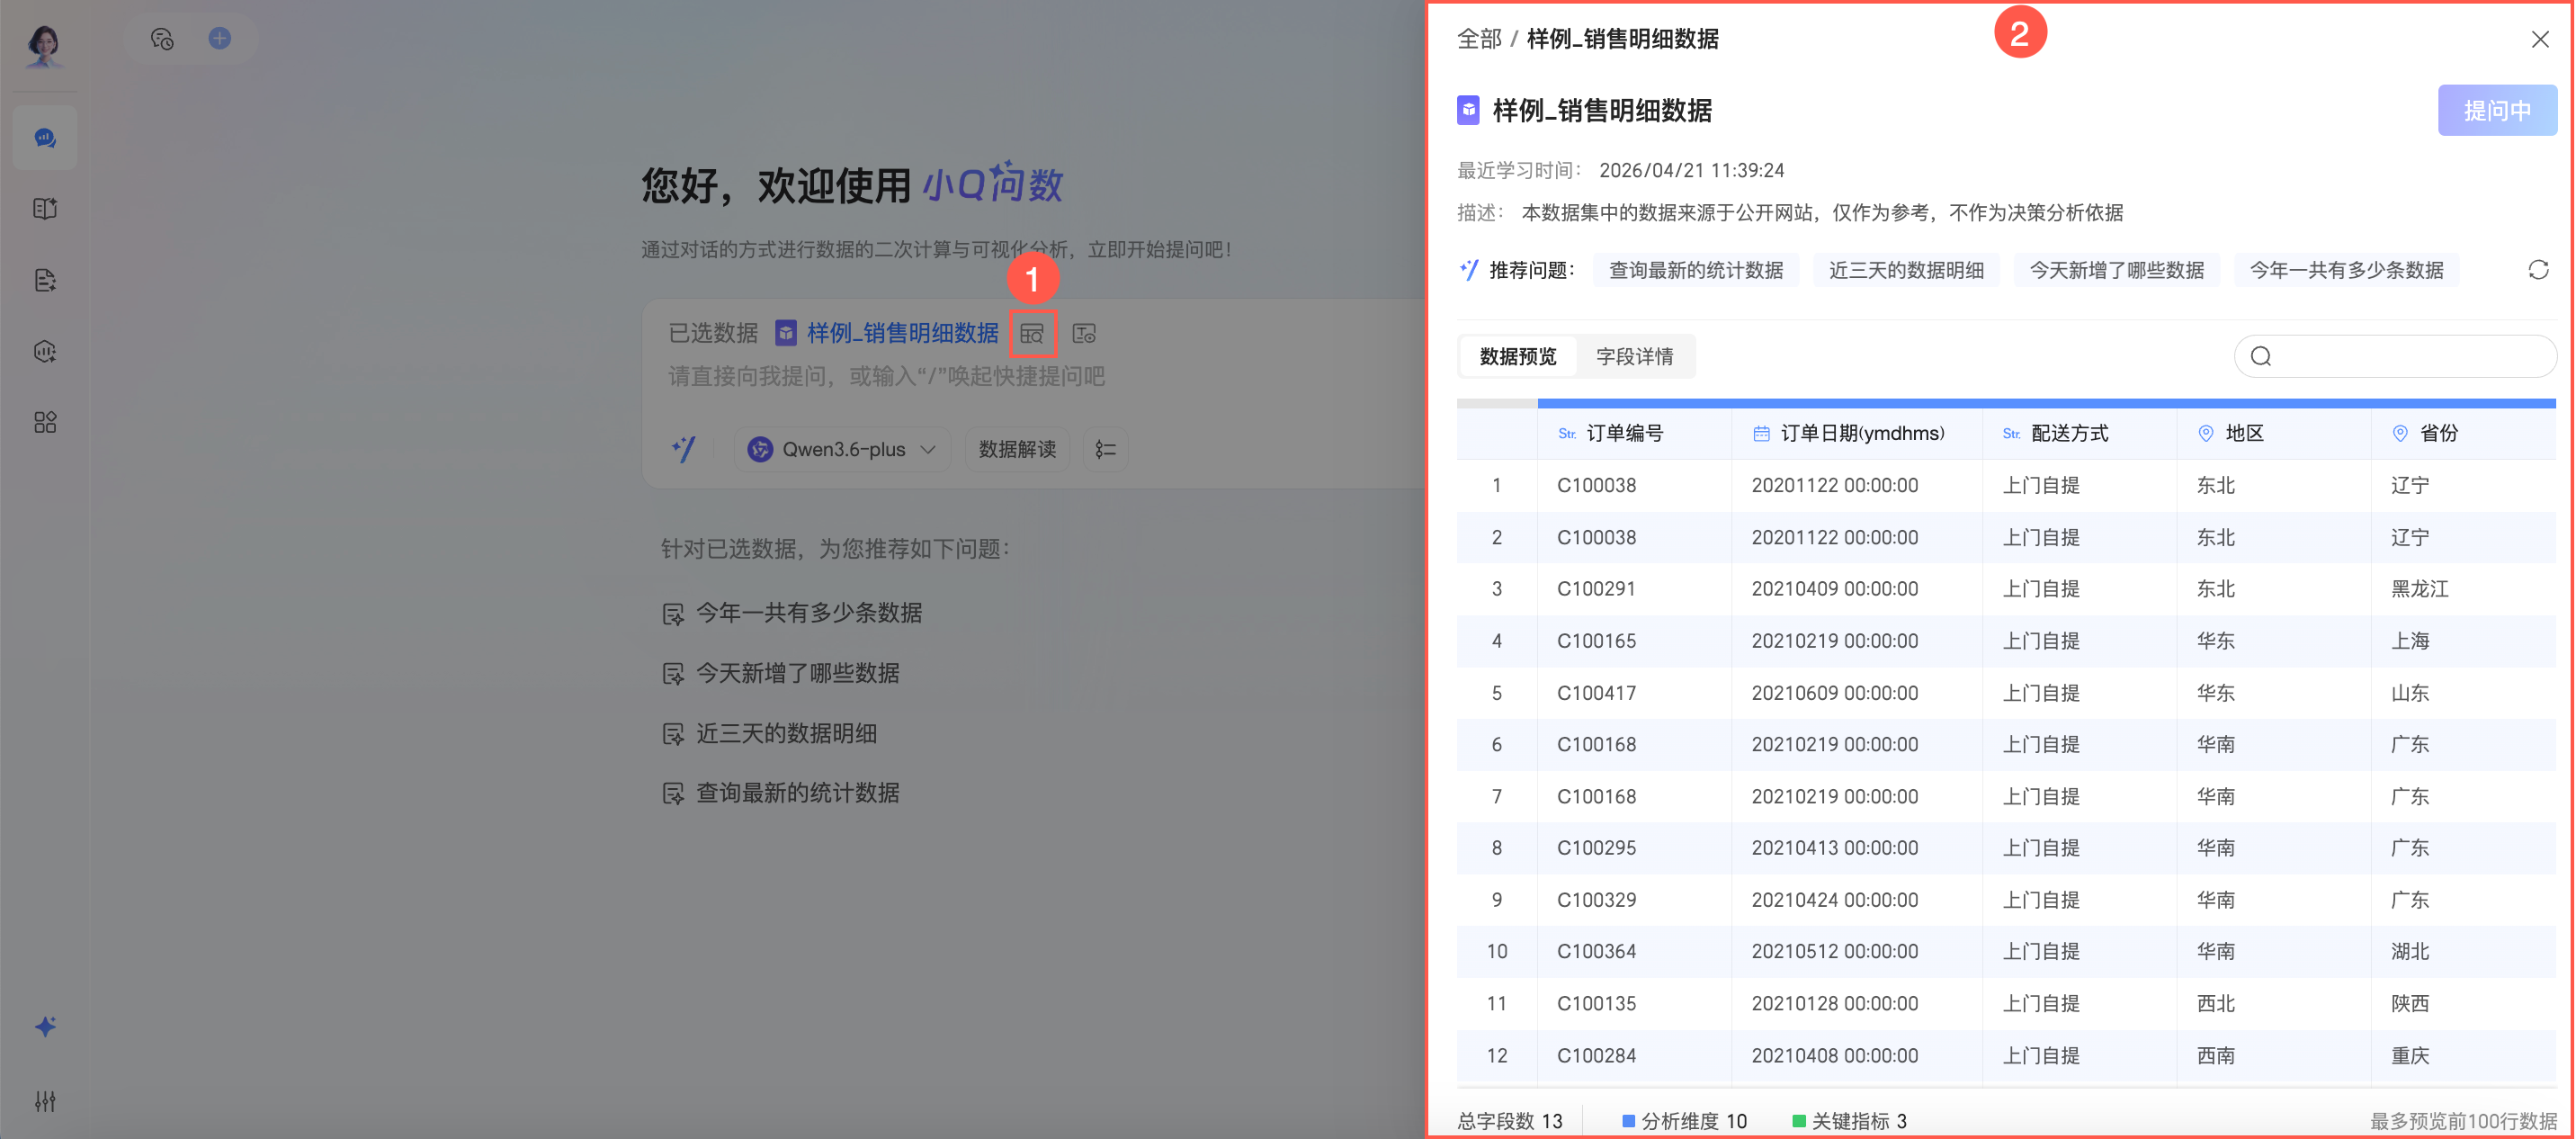Click the location icon of 地区 column

pos(2205,433)
